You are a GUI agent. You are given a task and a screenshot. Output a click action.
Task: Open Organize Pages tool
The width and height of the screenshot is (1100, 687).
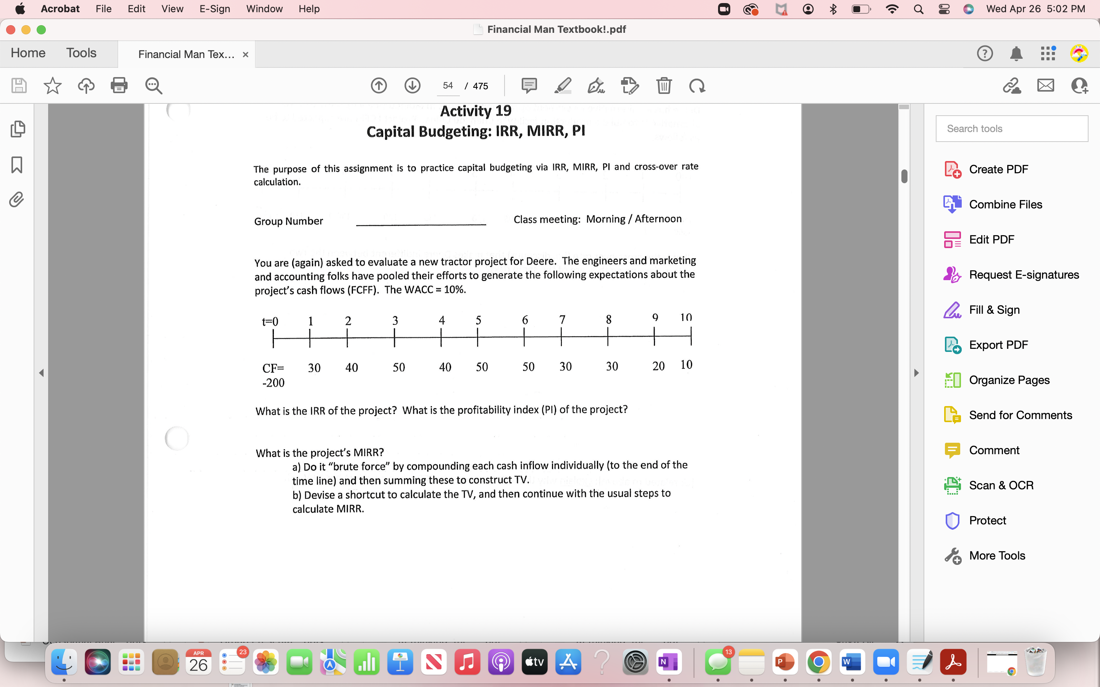click(1009, 380)
